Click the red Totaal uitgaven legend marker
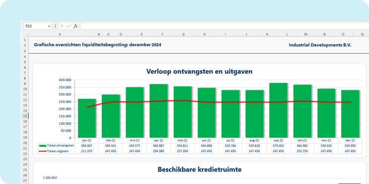Viewport: 369px width, 184px height. 42,151
